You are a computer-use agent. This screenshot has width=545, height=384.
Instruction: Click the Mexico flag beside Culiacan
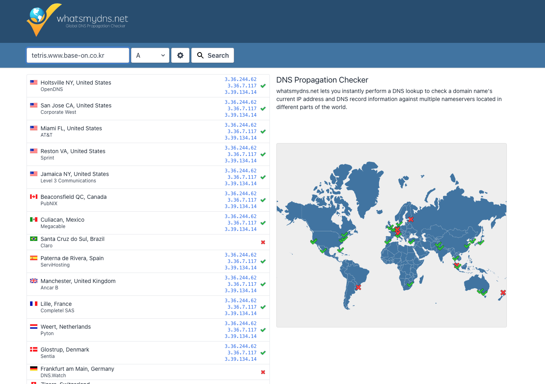34,219
